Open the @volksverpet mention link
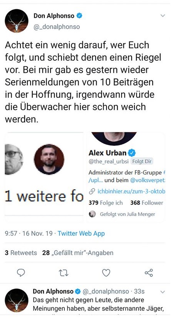Viewport: 171px width, 320px height. (148, 180)
